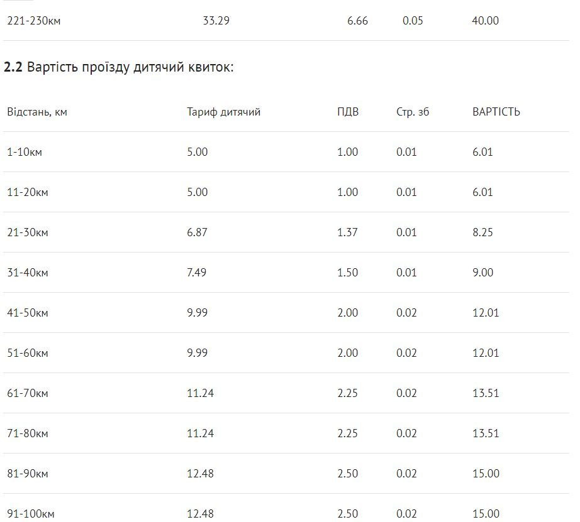Select the '41-50км' distance cell
This screenshot has height=522, width=580.
(x=28, y=313)
